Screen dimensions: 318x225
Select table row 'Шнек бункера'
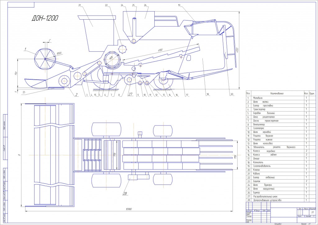[281, 185]
